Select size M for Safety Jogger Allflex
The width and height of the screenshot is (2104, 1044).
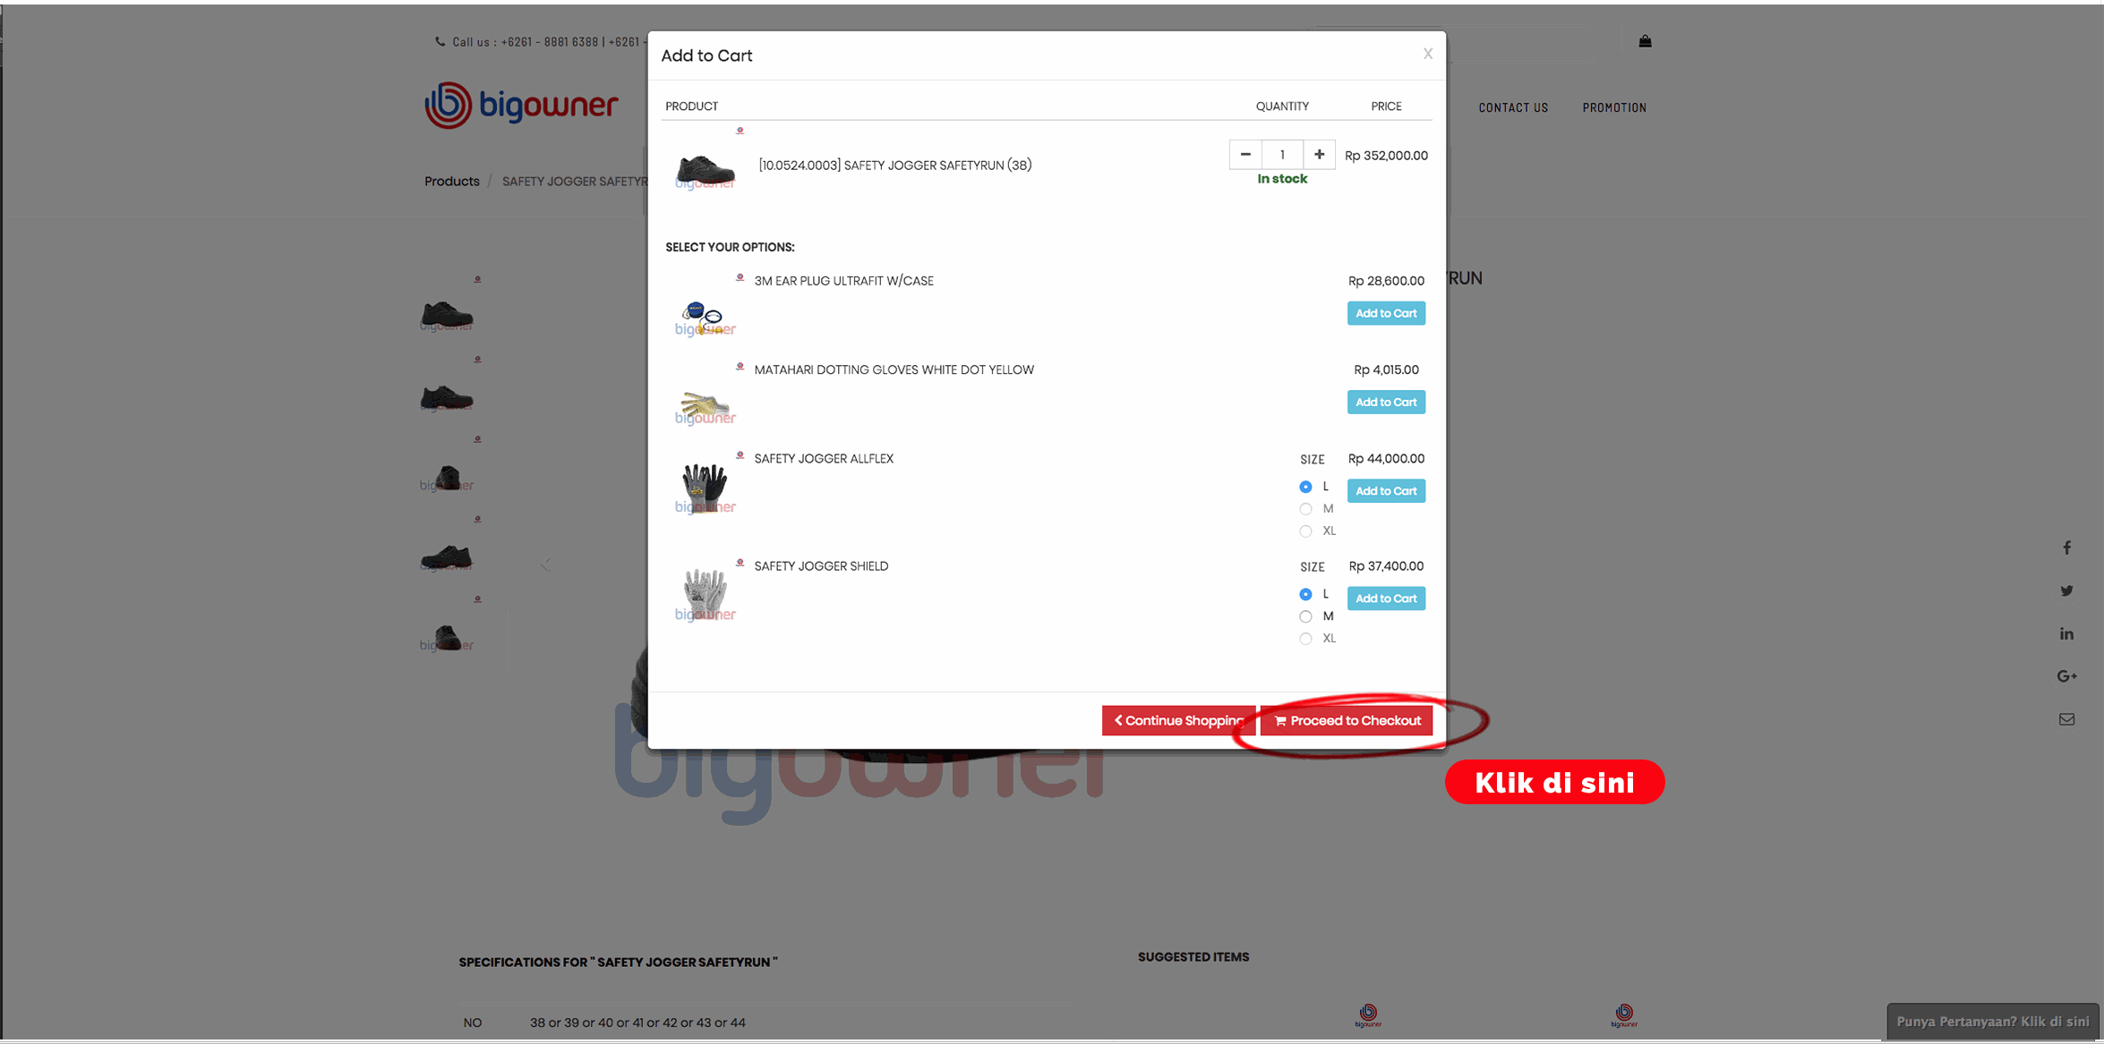tap(1305, 509)
